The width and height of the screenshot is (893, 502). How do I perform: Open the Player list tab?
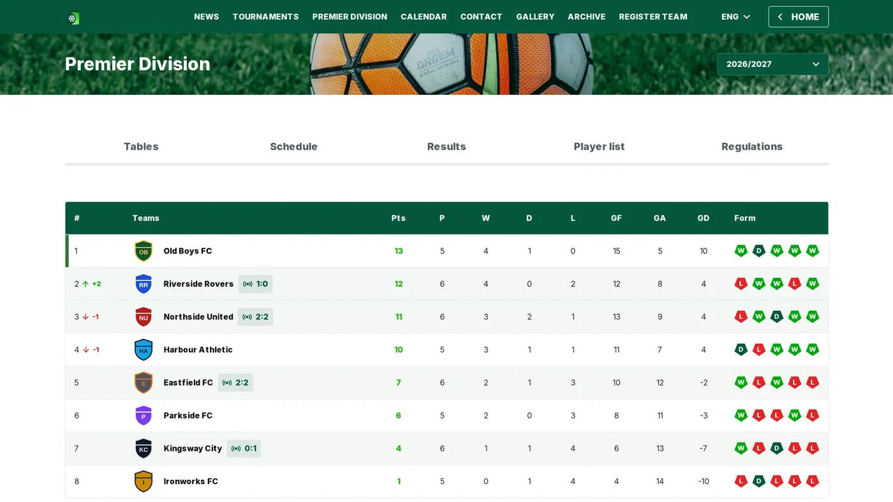(599, 147)
